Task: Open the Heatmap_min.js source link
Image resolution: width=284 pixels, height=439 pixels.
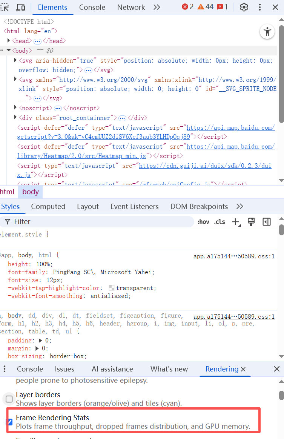Action: click(x=146, y=151)
